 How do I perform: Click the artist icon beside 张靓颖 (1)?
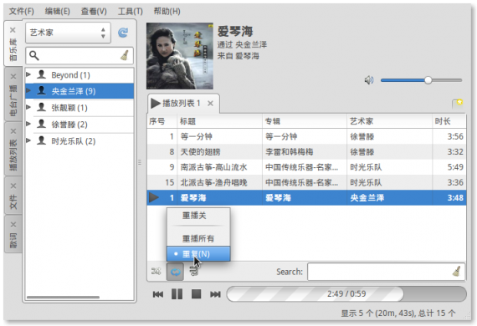pyautogui.click(x=41, y=107)
